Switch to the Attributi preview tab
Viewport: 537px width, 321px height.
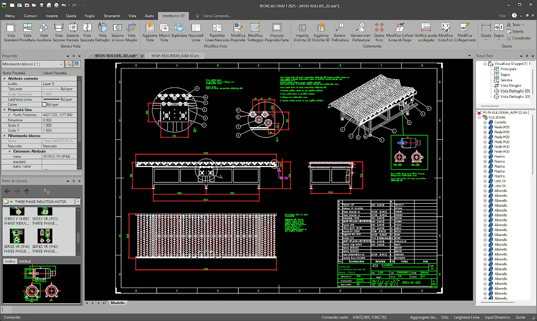[25, 261]
